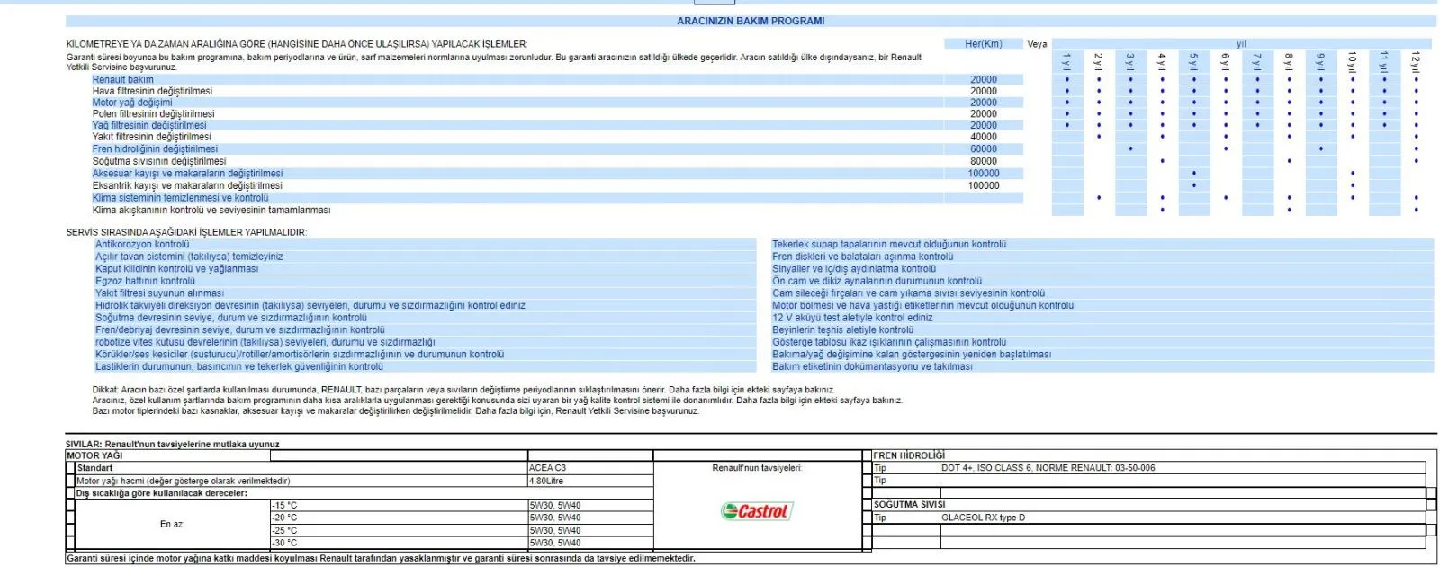Image resolution: width=1440 pixels, height=567 pixels.
Task: Select the 'Standart' row label
Action: coord(94,468)
